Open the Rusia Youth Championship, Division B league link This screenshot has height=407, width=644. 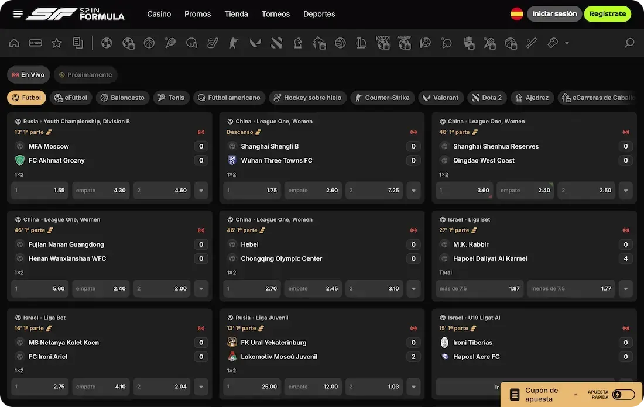tap(76, 122)
